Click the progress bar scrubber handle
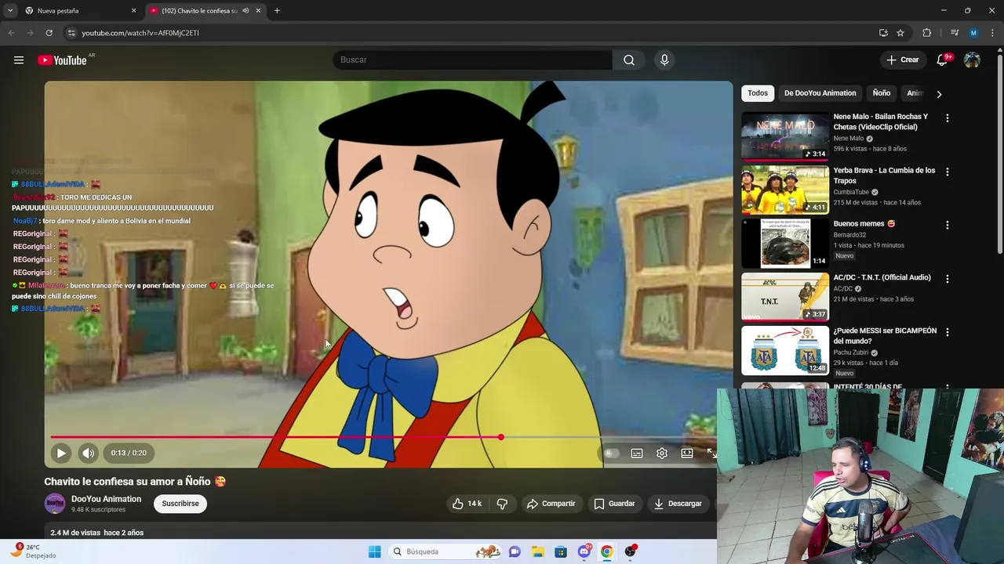 (500, 437)
